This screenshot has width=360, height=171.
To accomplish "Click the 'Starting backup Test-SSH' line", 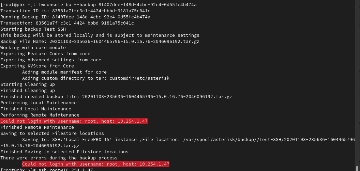I will (x=33, y=29).
